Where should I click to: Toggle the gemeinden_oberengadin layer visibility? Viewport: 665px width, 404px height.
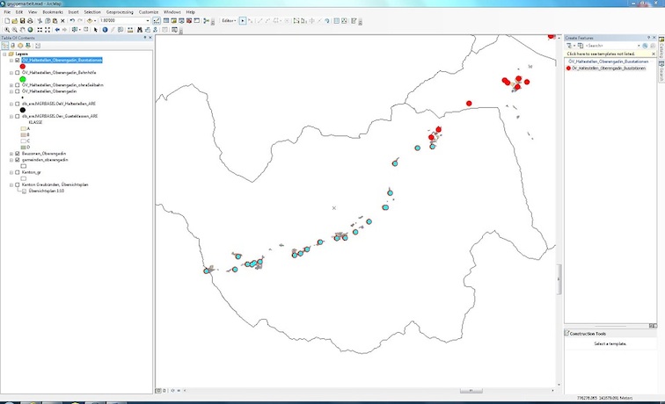coord(17,160)
